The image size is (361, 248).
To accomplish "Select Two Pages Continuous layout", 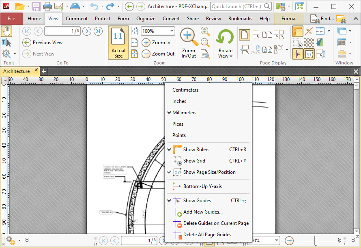I will point(279,35).
